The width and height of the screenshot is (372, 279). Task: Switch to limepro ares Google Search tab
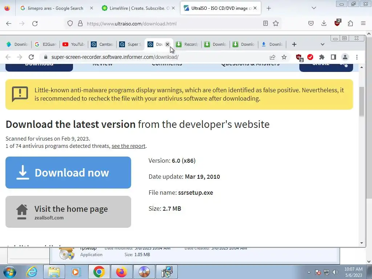point(56,8)
